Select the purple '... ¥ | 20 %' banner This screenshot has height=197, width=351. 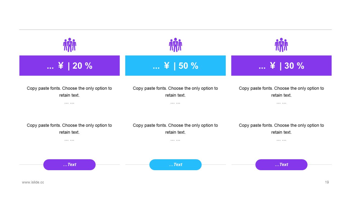pyautogui.click(x=70, y=66)
